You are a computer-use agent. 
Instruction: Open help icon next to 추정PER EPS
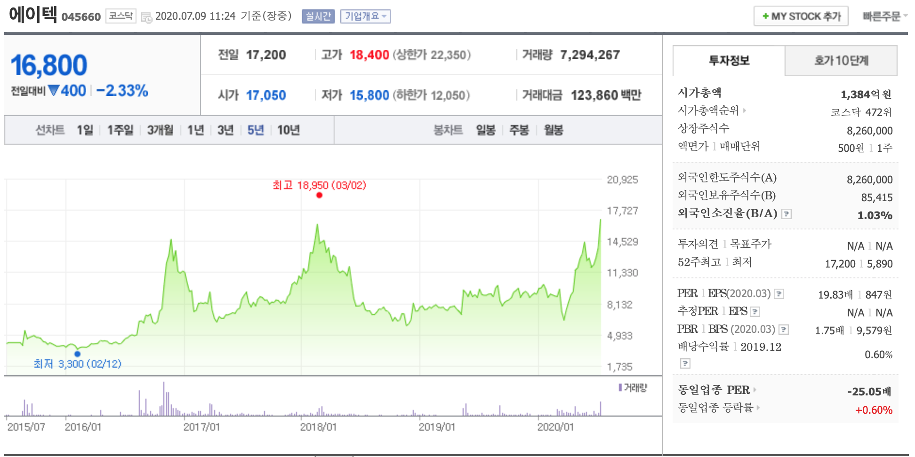tap(755, 312)
